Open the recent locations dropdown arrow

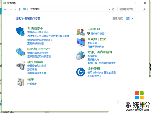coord(15,9)
